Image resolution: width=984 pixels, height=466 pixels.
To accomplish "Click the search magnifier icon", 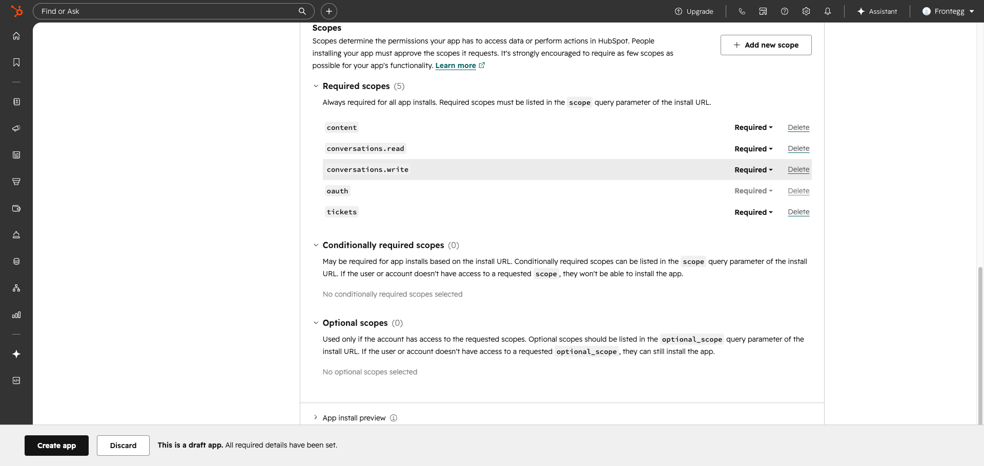I will [302, 11].
